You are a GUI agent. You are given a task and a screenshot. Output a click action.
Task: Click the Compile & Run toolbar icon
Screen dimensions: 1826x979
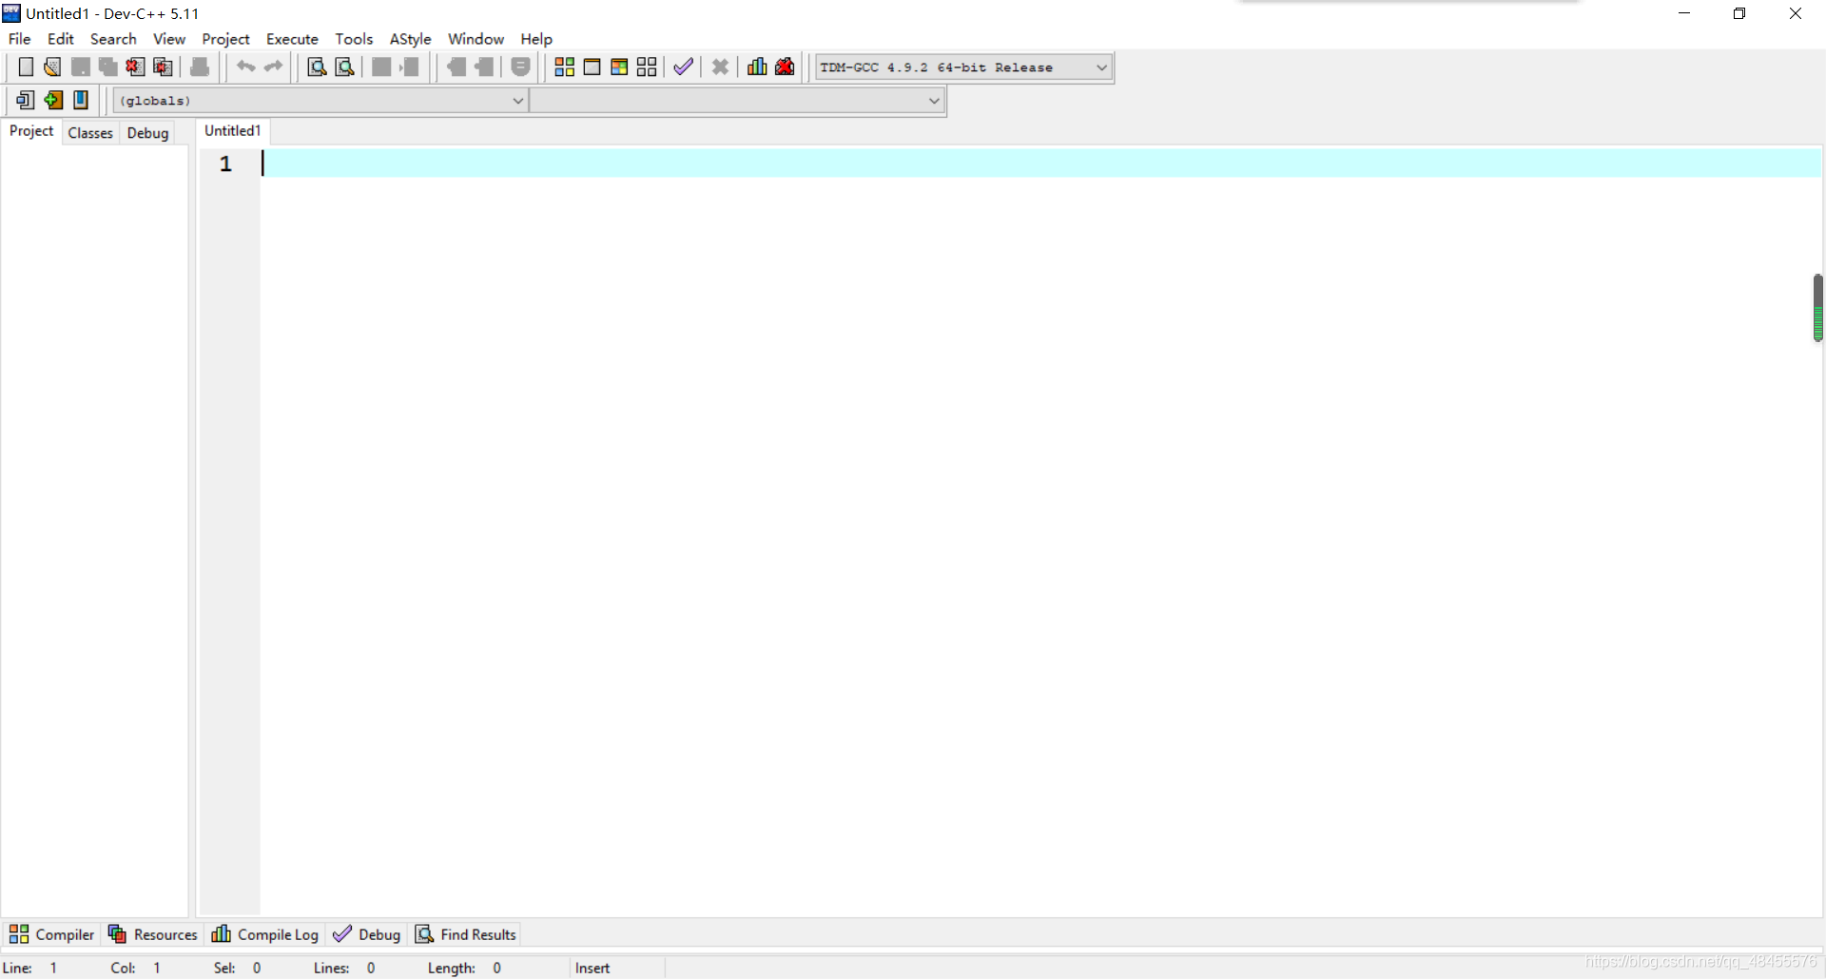click(x=619, y=67)
